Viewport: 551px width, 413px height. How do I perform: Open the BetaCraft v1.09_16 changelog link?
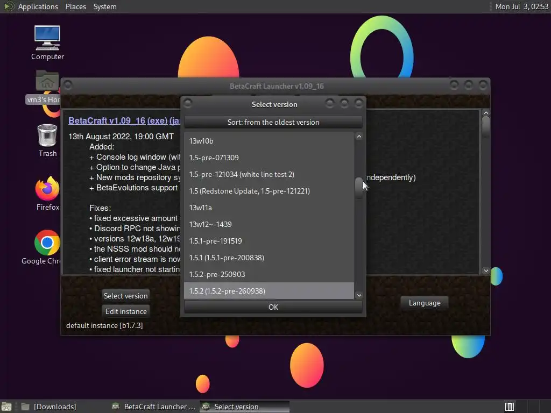107,120
